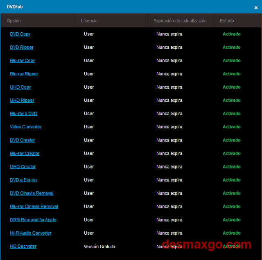Select Activado status in Blu-ray a DVD row
Image resolution: width=262 pixels, height=260 pixels.
[232, 114]
